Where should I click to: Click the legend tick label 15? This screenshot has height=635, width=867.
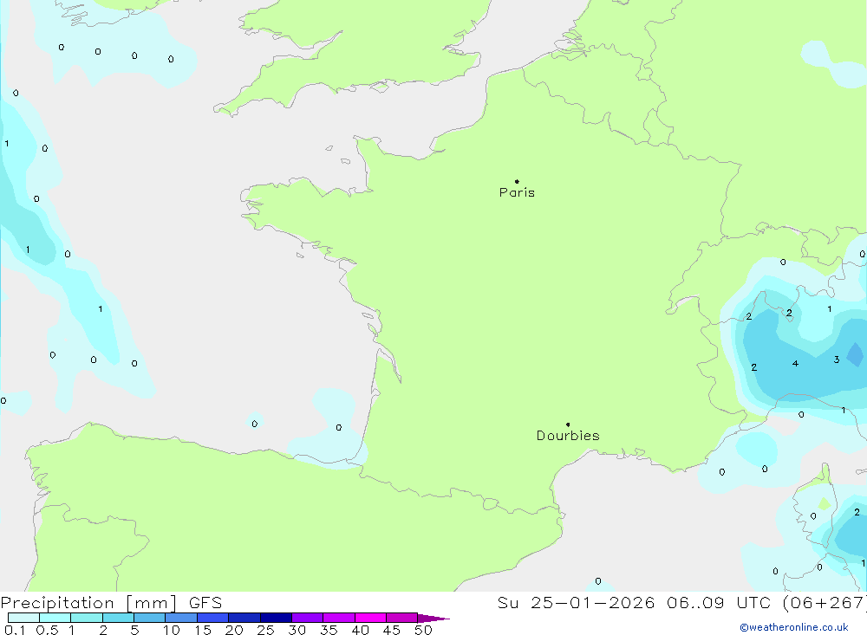click(x=203, y=630)
